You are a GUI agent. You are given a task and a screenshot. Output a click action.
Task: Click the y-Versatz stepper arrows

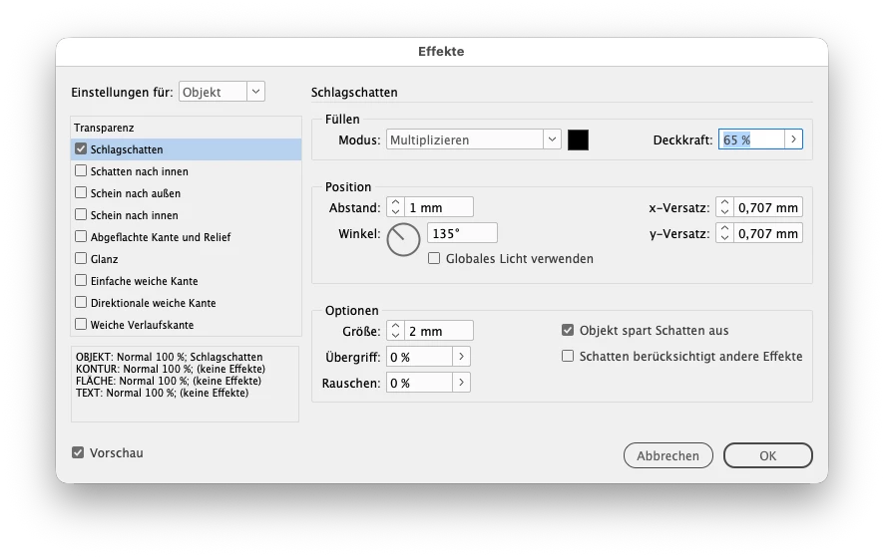point(724,233)
